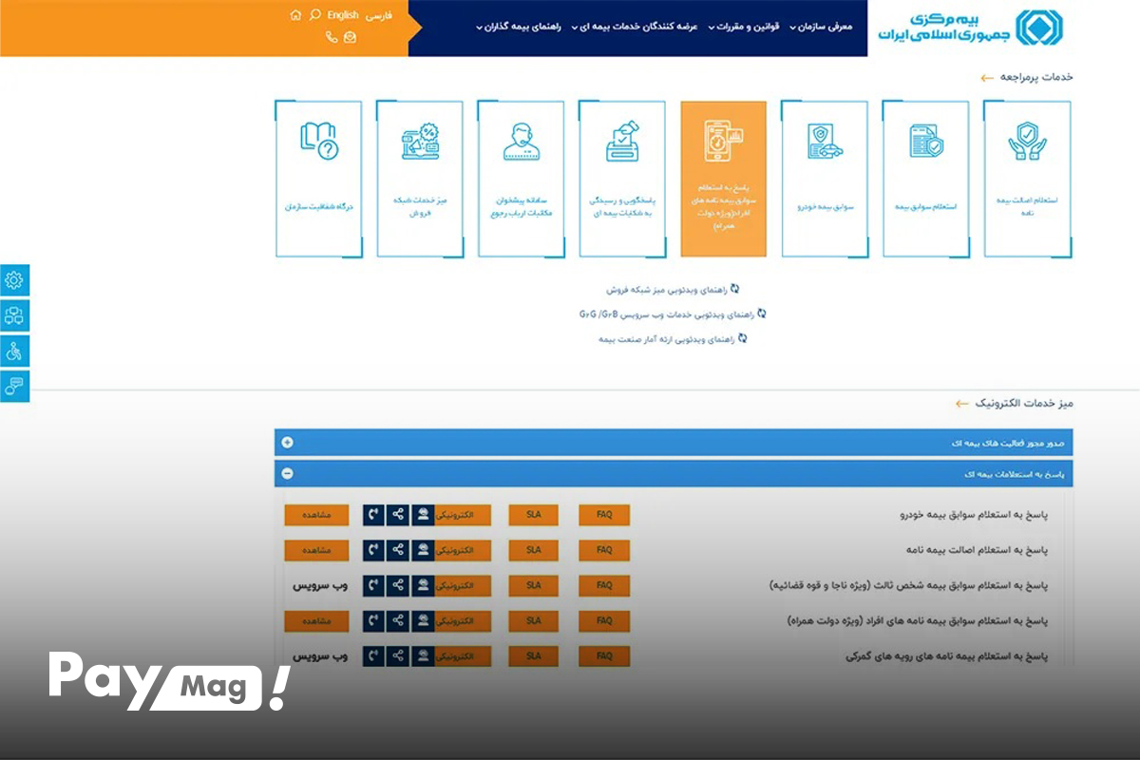Open the search magnifier icon
Screen dimensions: 1140x760
point(315,15)
